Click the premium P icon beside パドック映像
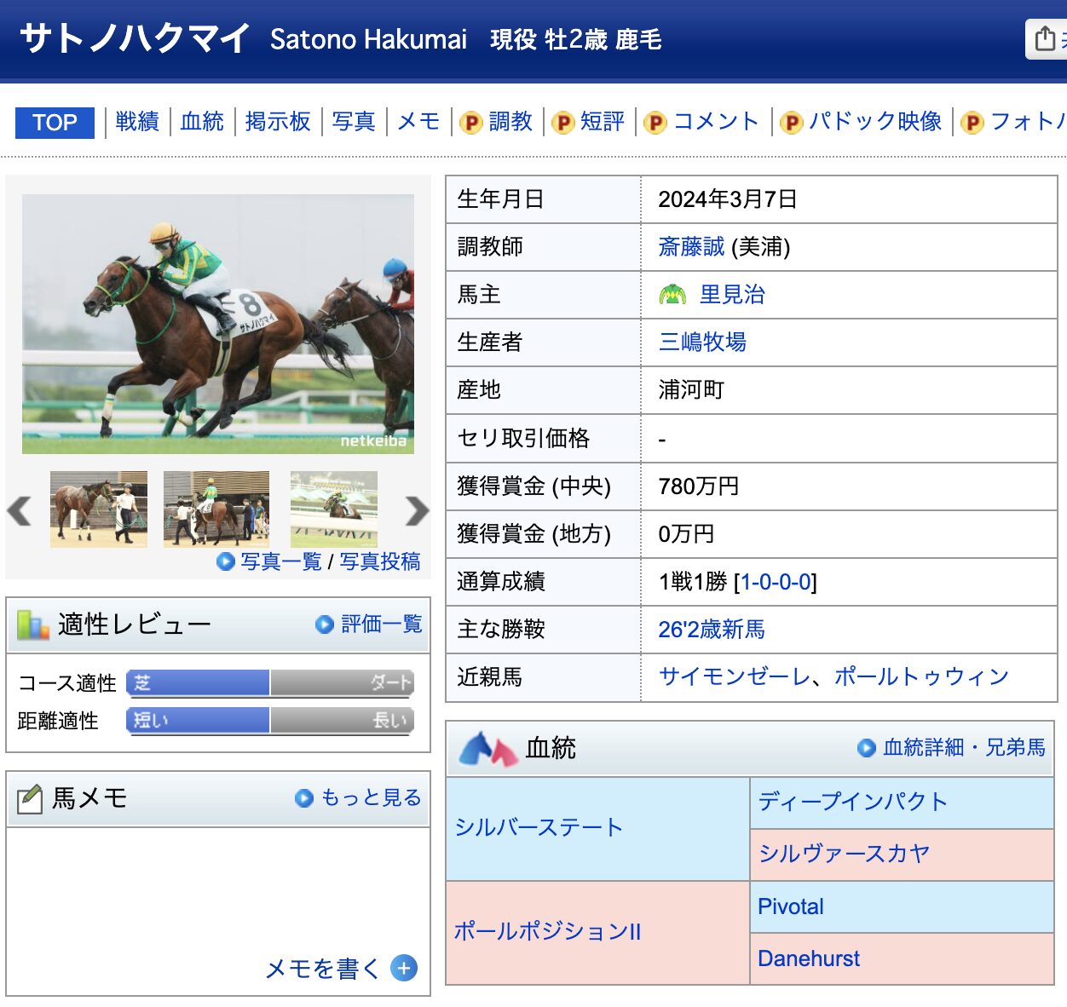1067x1007 pixels. click(x=792, y=124)
